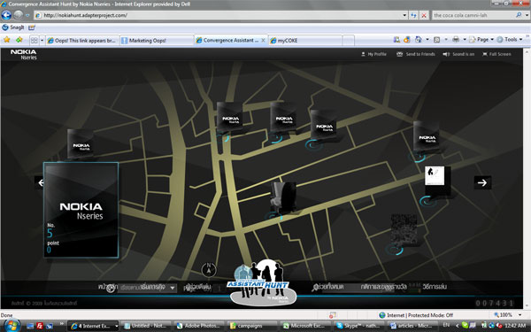Open a new blank tab

pos(349,41)
